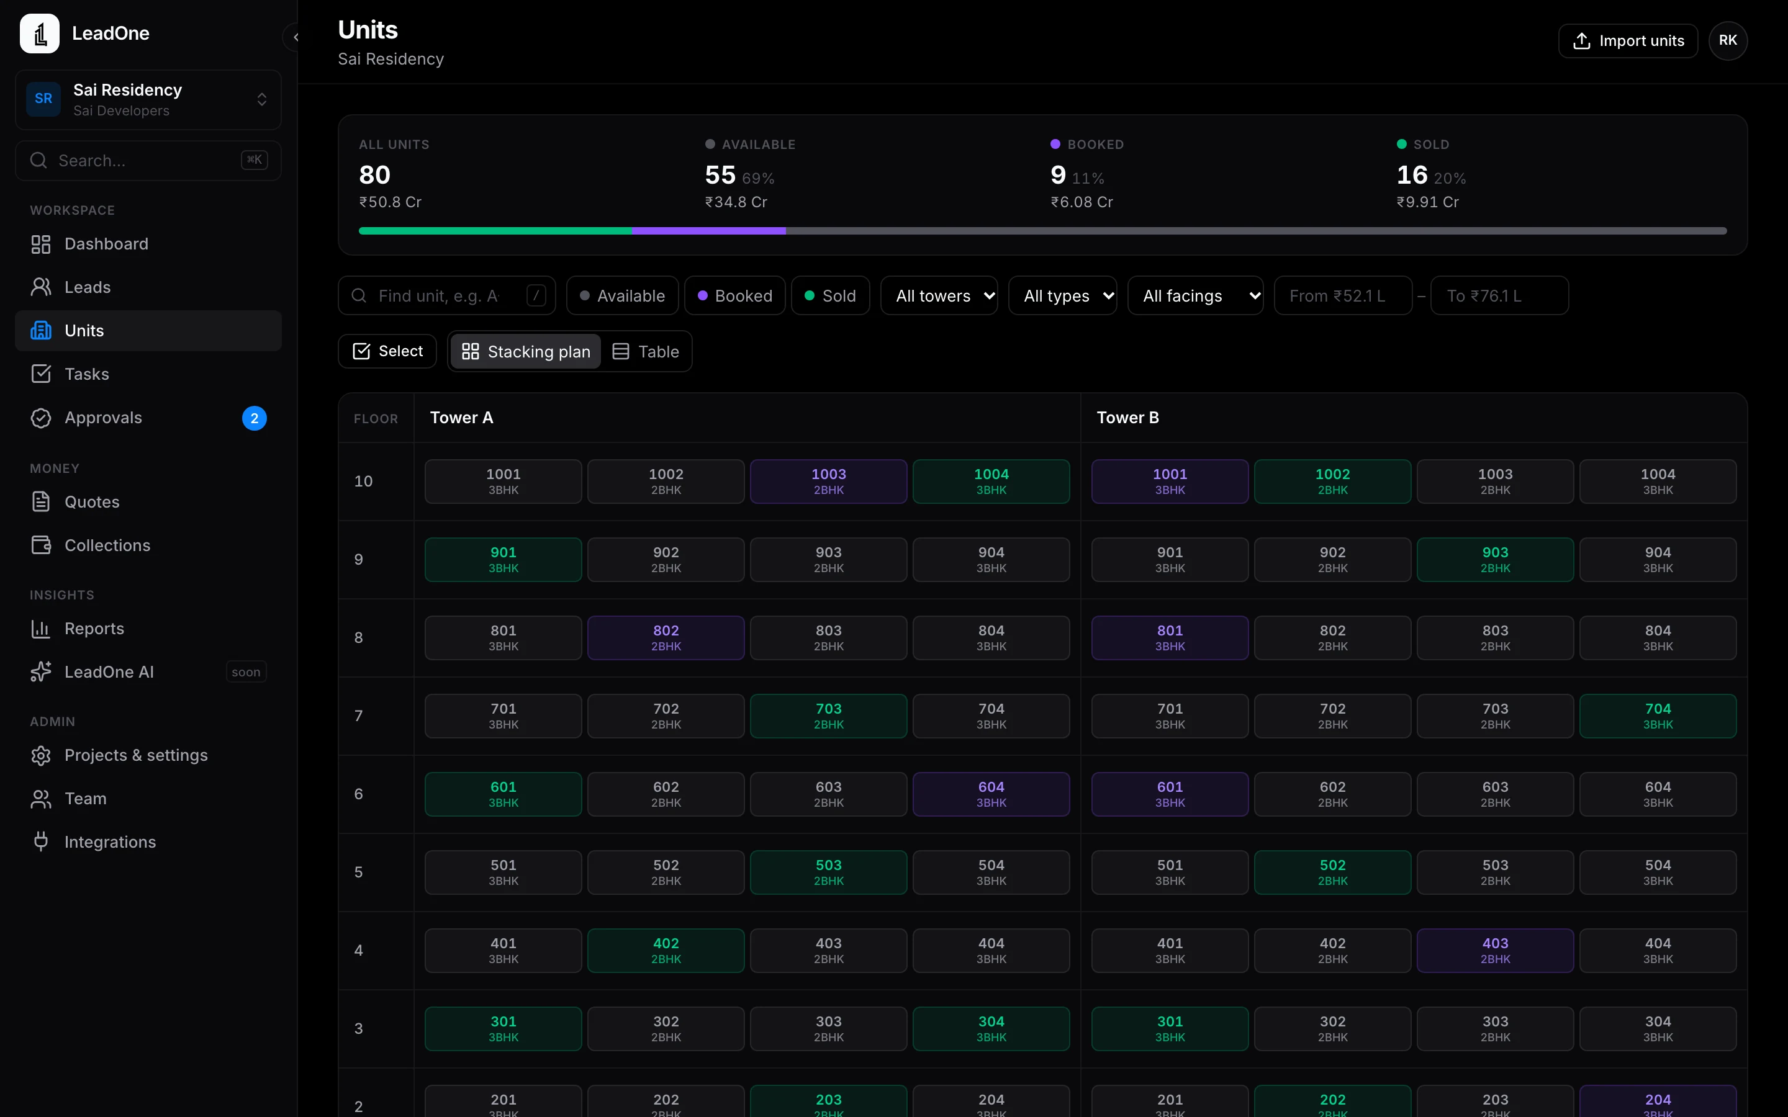Screen dimensions: 1788x1117
Task: Enable Select mode for units
Action: pyautogui.click(x=387, y=351)
